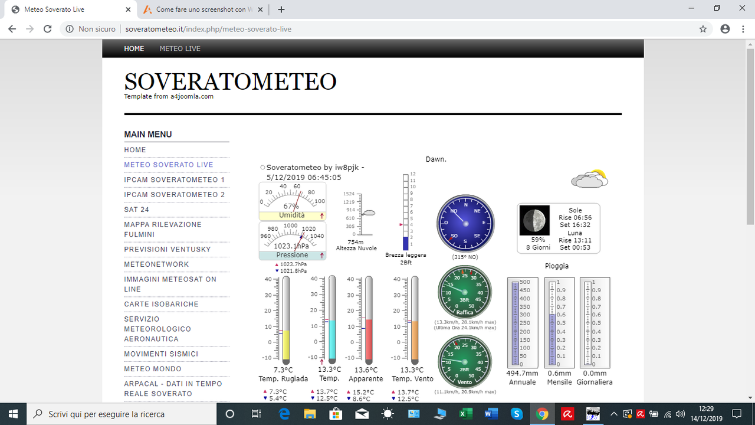Open the Chrome customize menu
755x425 pixels.
743,28
